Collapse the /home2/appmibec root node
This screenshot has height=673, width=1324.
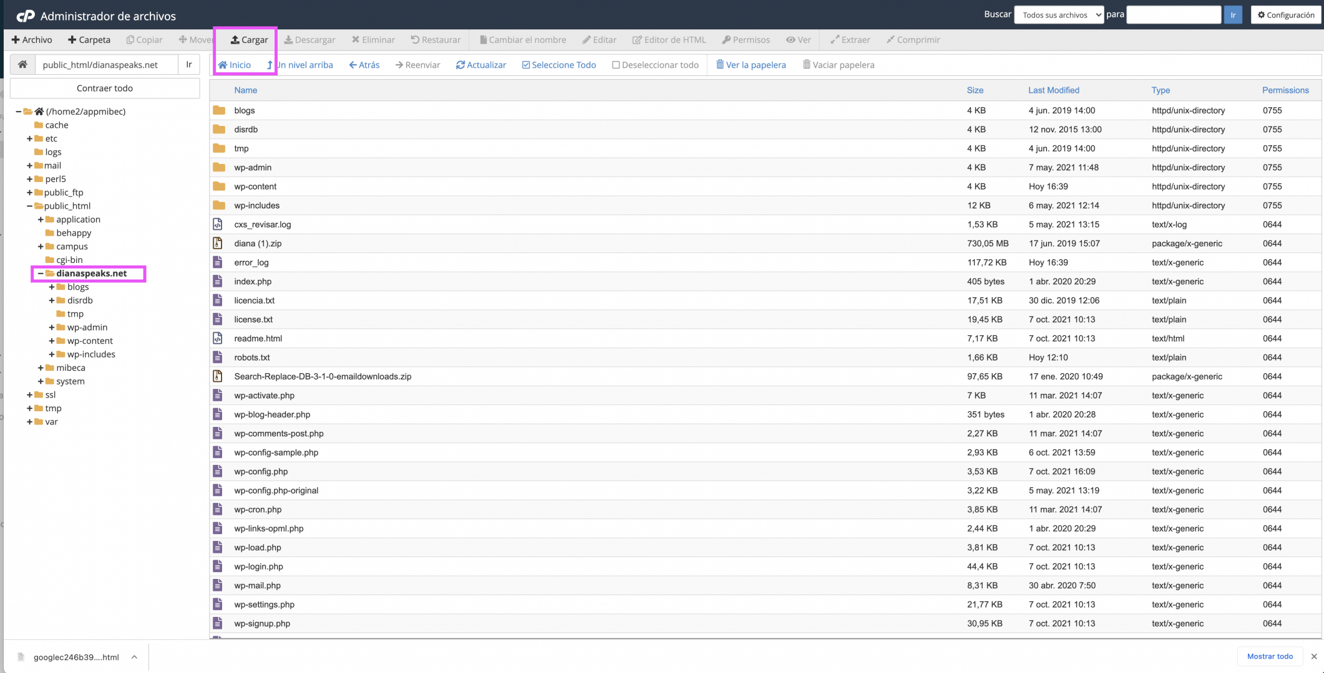tap(18, 112)
